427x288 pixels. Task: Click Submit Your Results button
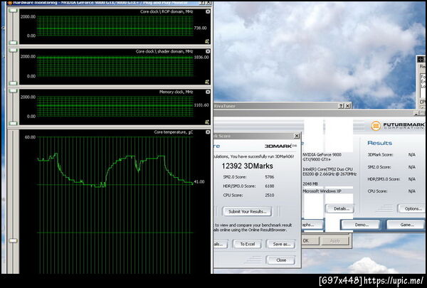[x=247, y=211]
